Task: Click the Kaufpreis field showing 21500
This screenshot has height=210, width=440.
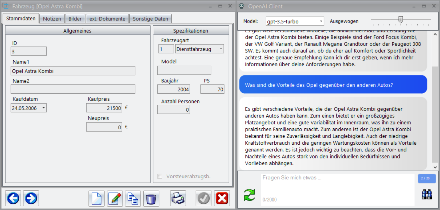Action: [x=104, y=108]
